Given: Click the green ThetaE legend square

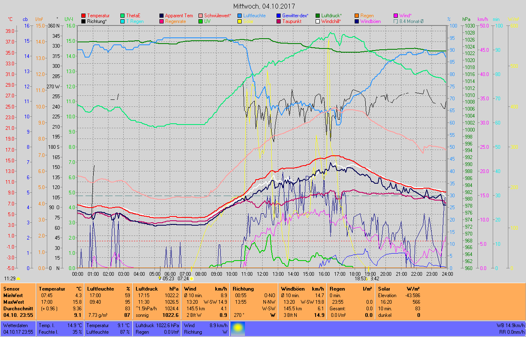Looking at the screenshot, I should click(x=123, y=16).
